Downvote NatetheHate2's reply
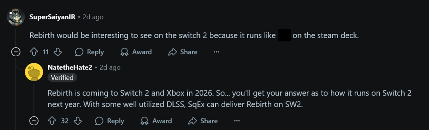 coord(78,121)
